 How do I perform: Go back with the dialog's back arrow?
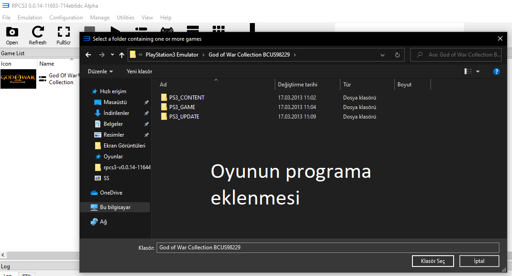(x=88, y=55)
